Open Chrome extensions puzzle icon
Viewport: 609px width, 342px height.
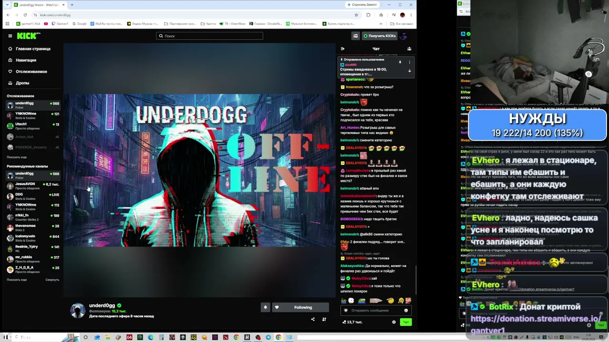368,15
